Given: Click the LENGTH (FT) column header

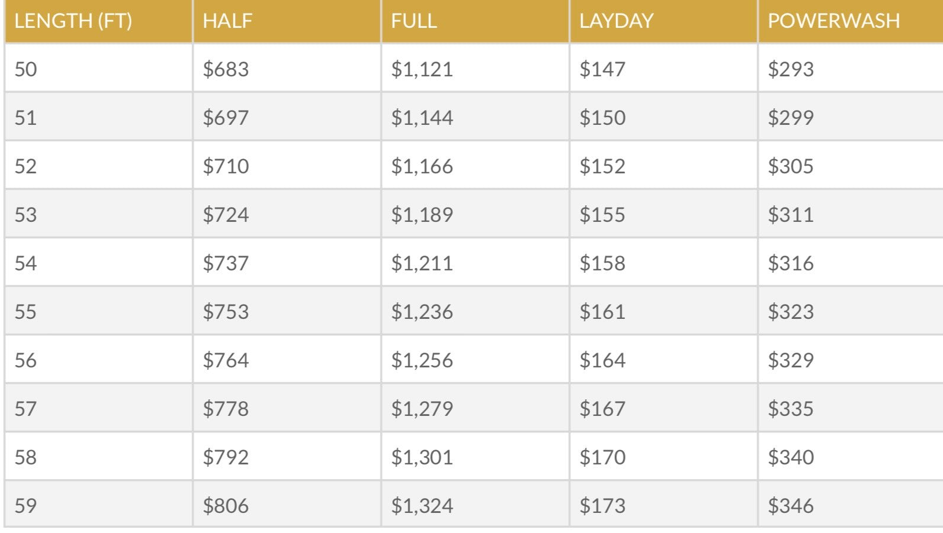Looking at the screenshot, I should pyautogui.click(x=73, y=21).
